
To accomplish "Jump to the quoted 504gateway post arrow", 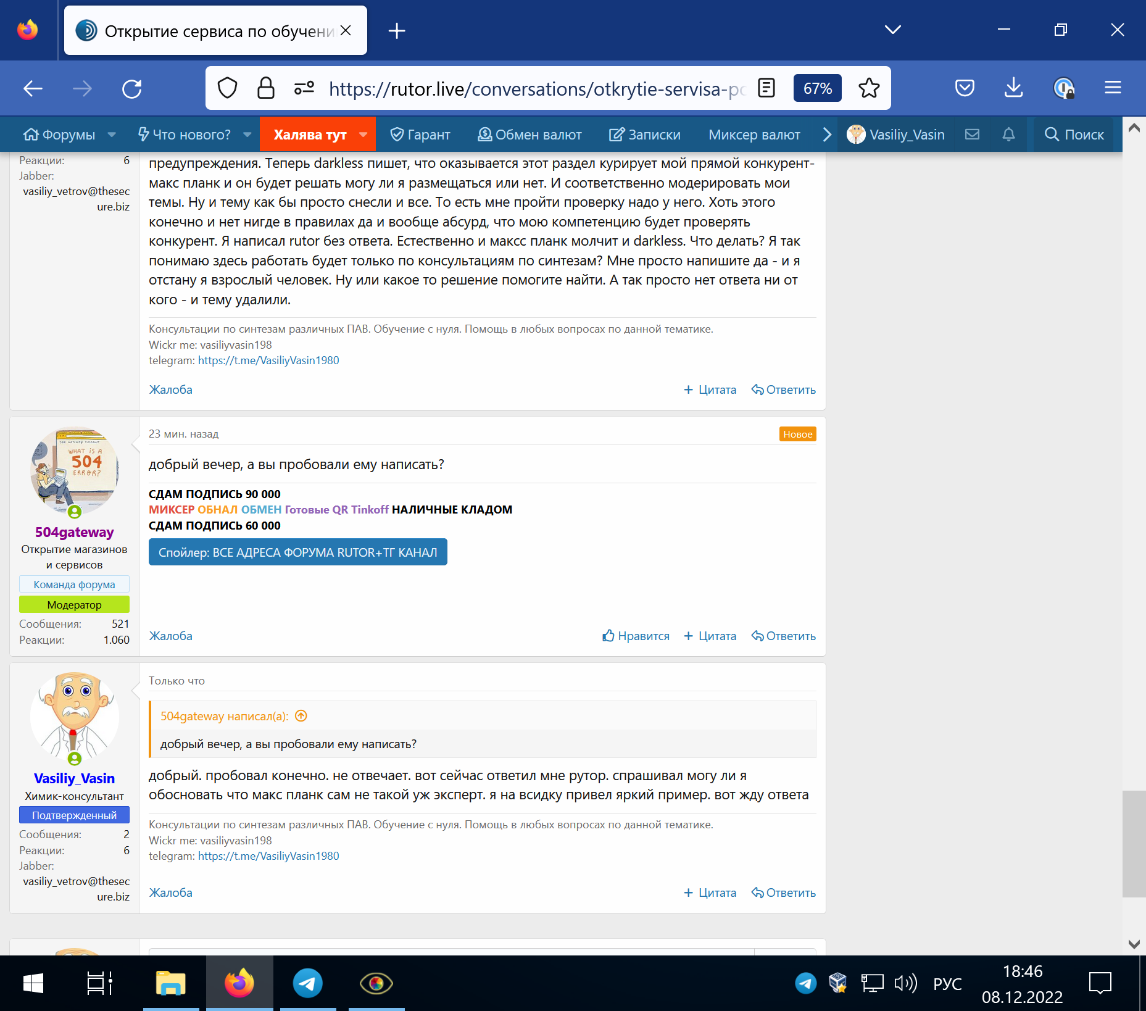I will (301, 716).
